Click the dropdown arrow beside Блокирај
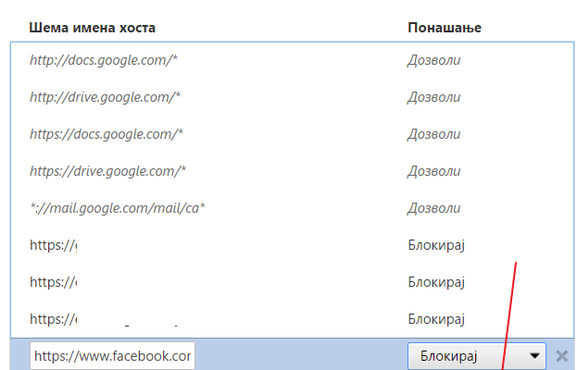Viewport: 577px width, 370px height. (x=534, y=356)
